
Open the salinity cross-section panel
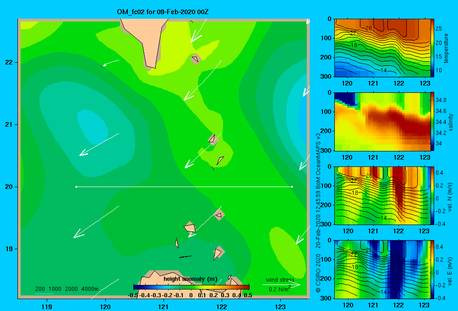[x=382, y=122]
